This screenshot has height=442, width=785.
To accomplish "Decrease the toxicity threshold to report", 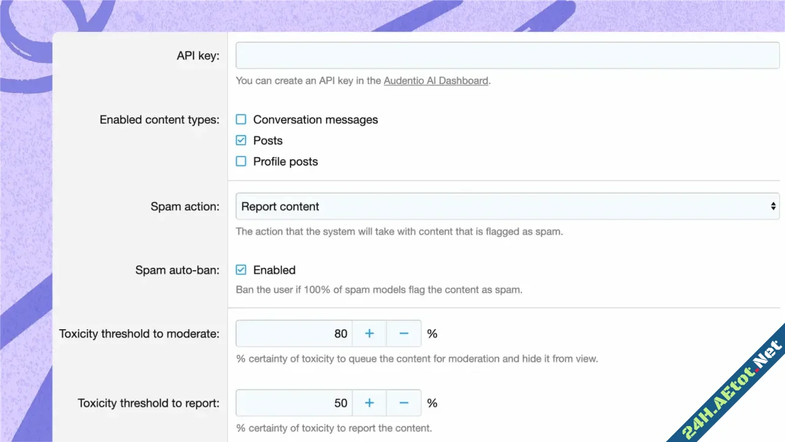I will click(404, 403).
